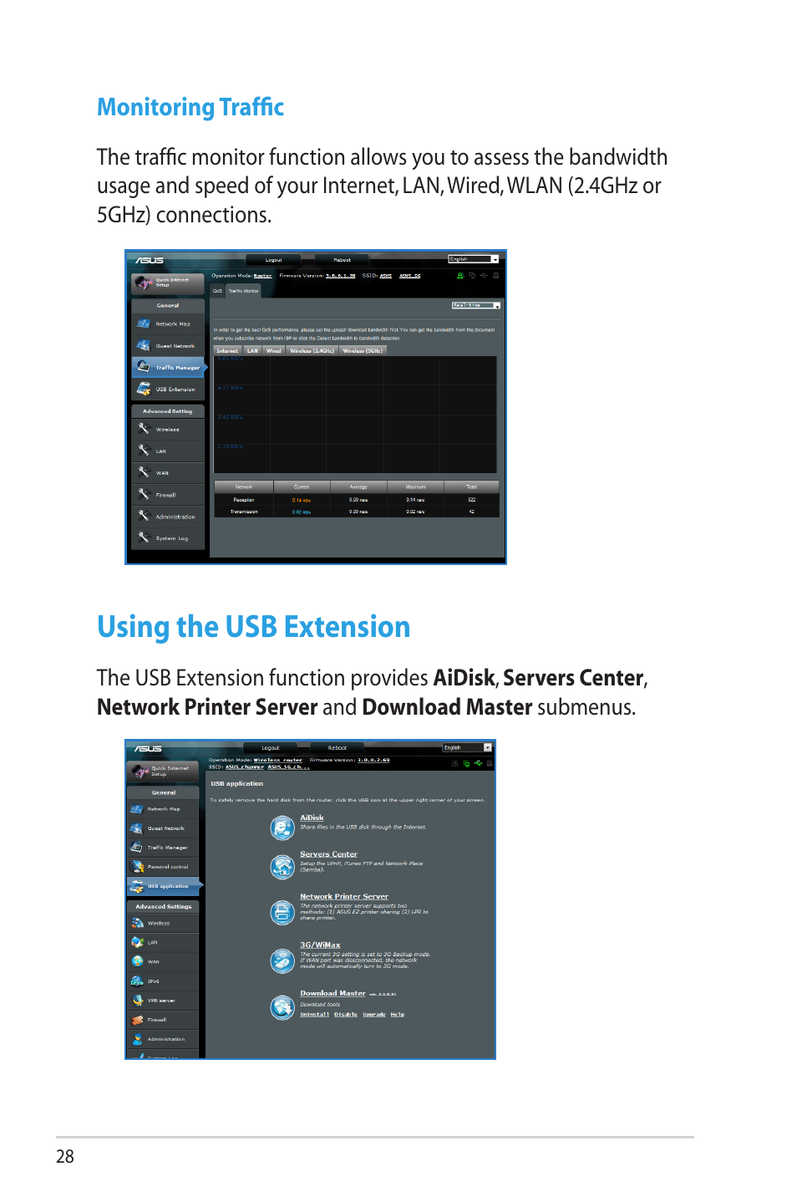The width and height of the screenshot is (797, 1202).
Task: Click firmware version 3.0.0.2.69 link
Action: [x=373, y=761]
